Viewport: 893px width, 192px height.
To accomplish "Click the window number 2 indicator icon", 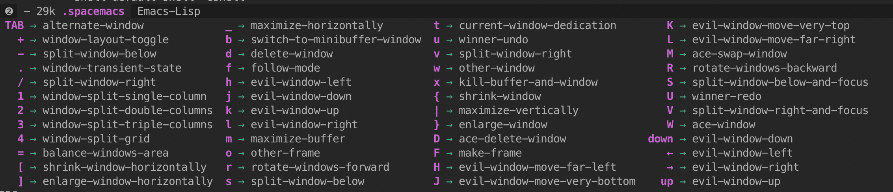I will coord(9,11).
